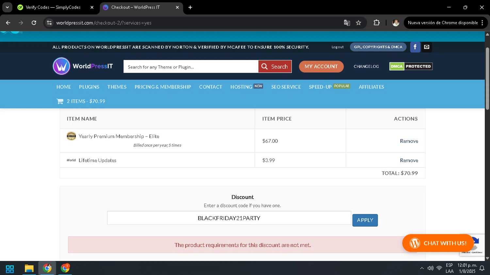Viewport: 490px width, 275px height.
Task: Remove Yearly Premium Membership from cart
Action: pyautogui.click(x=409, y=141)
